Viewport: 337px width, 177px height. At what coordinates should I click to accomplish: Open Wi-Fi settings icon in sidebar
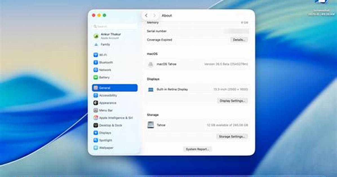(x=96, y=55)
